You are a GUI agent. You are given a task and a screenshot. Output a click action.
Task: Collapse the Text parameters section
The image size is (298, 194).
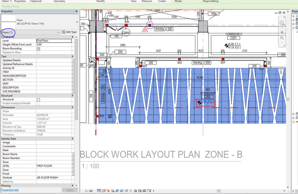click(x=72, y=57)
